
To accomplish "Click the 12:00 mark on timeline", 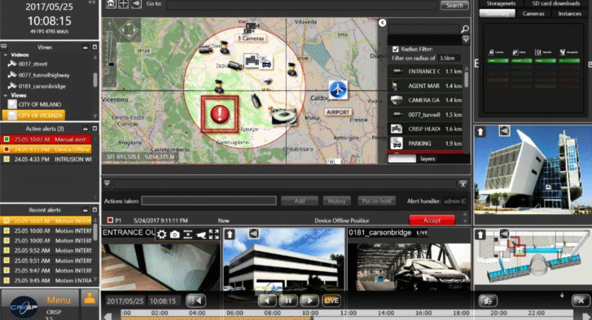I will coord(348,313).
